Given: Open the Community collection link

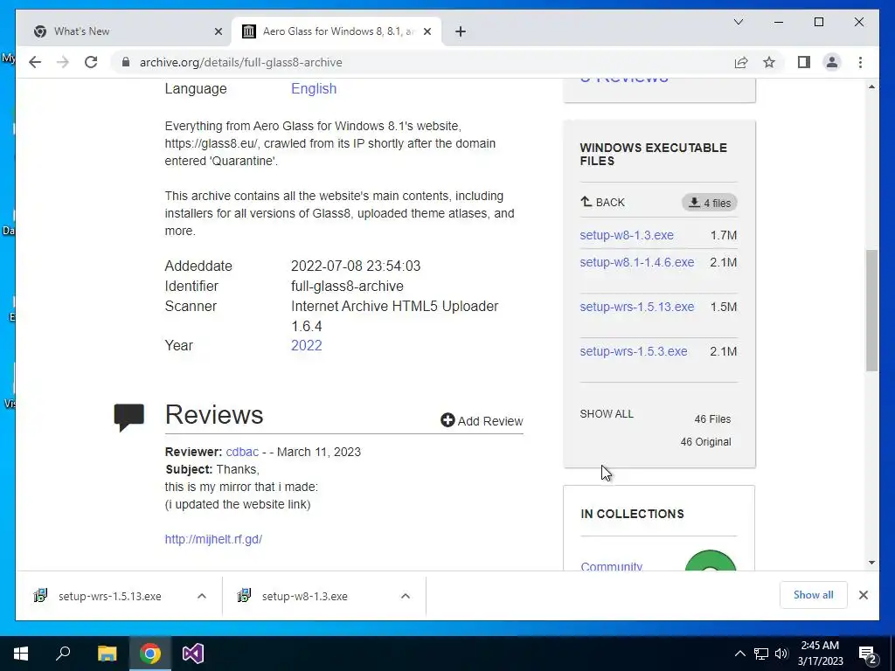Looking at the screenshot, I should click(x=611, y=566).
